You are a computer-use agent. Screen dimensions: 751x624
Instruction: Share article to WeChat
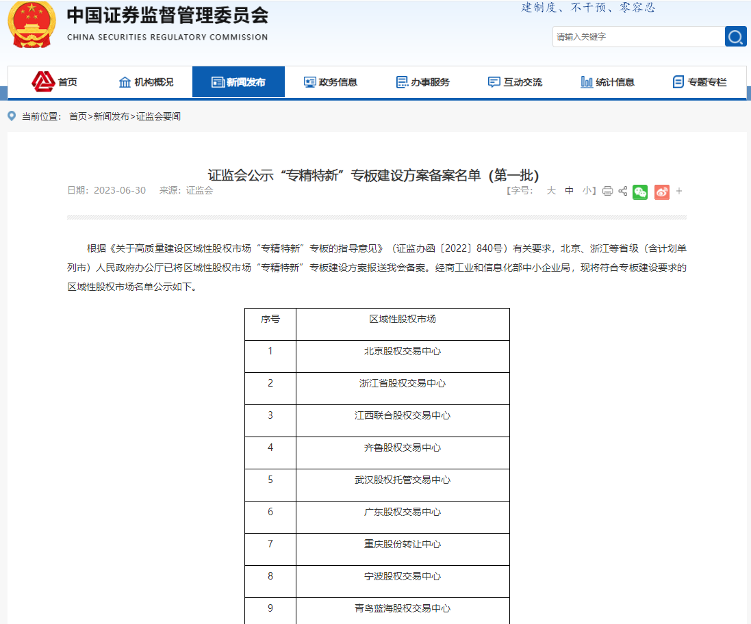[640, 192]
